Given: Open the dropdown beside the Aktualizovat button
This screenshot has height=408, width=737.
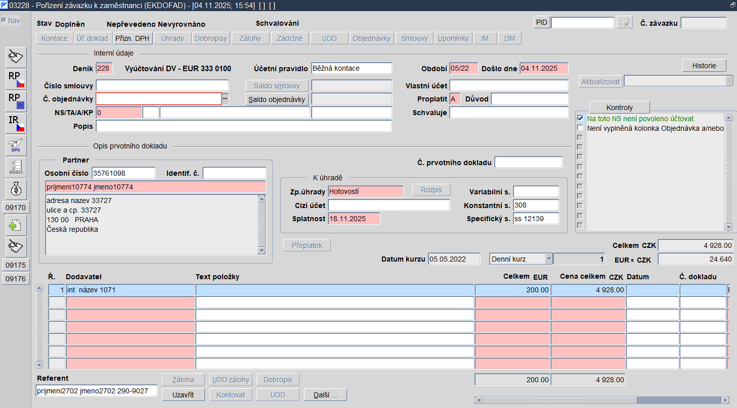Looking at the screenshot, I should [729, 81].
